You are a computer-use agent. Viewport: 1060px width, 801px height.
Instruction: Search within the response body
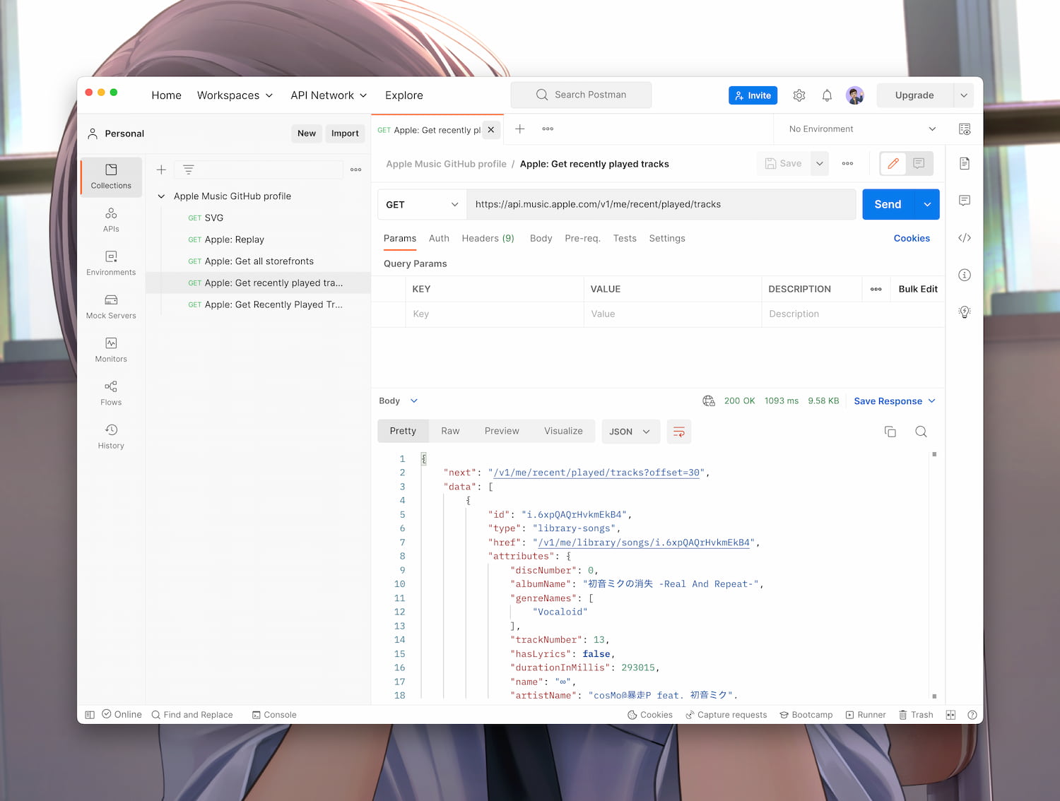tap(921, 432)
